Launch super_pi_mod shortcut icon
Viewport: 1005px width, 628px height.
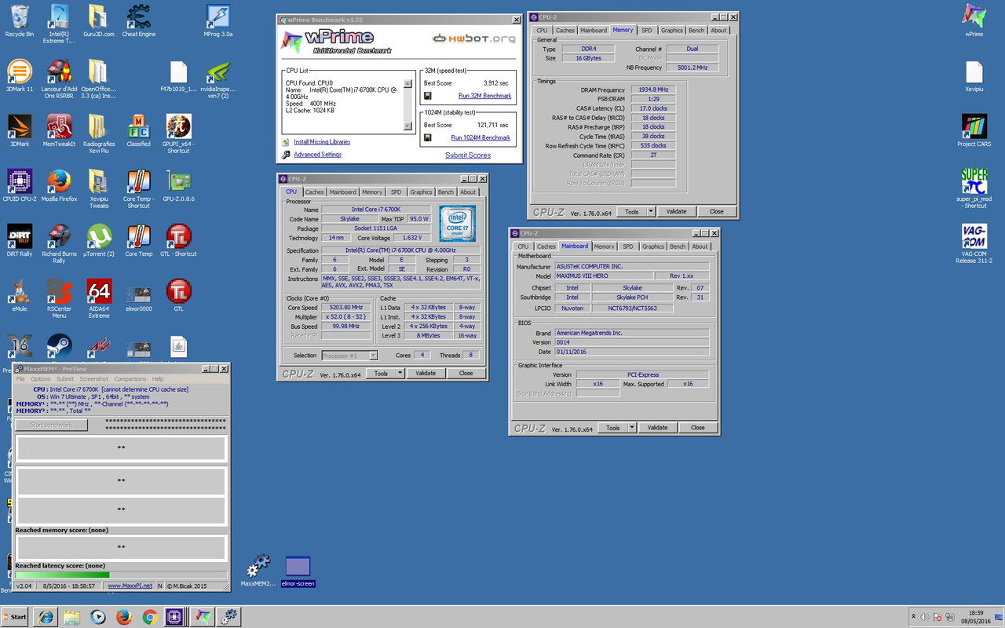coord(974,189)
